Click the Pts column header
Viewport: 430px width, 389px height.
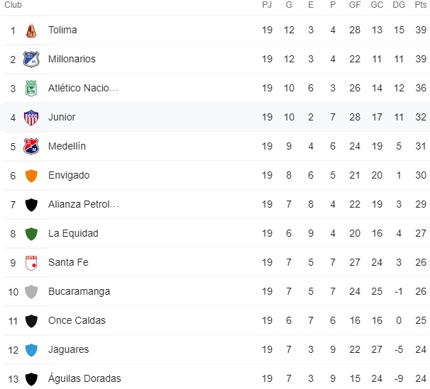pos(420,5)
